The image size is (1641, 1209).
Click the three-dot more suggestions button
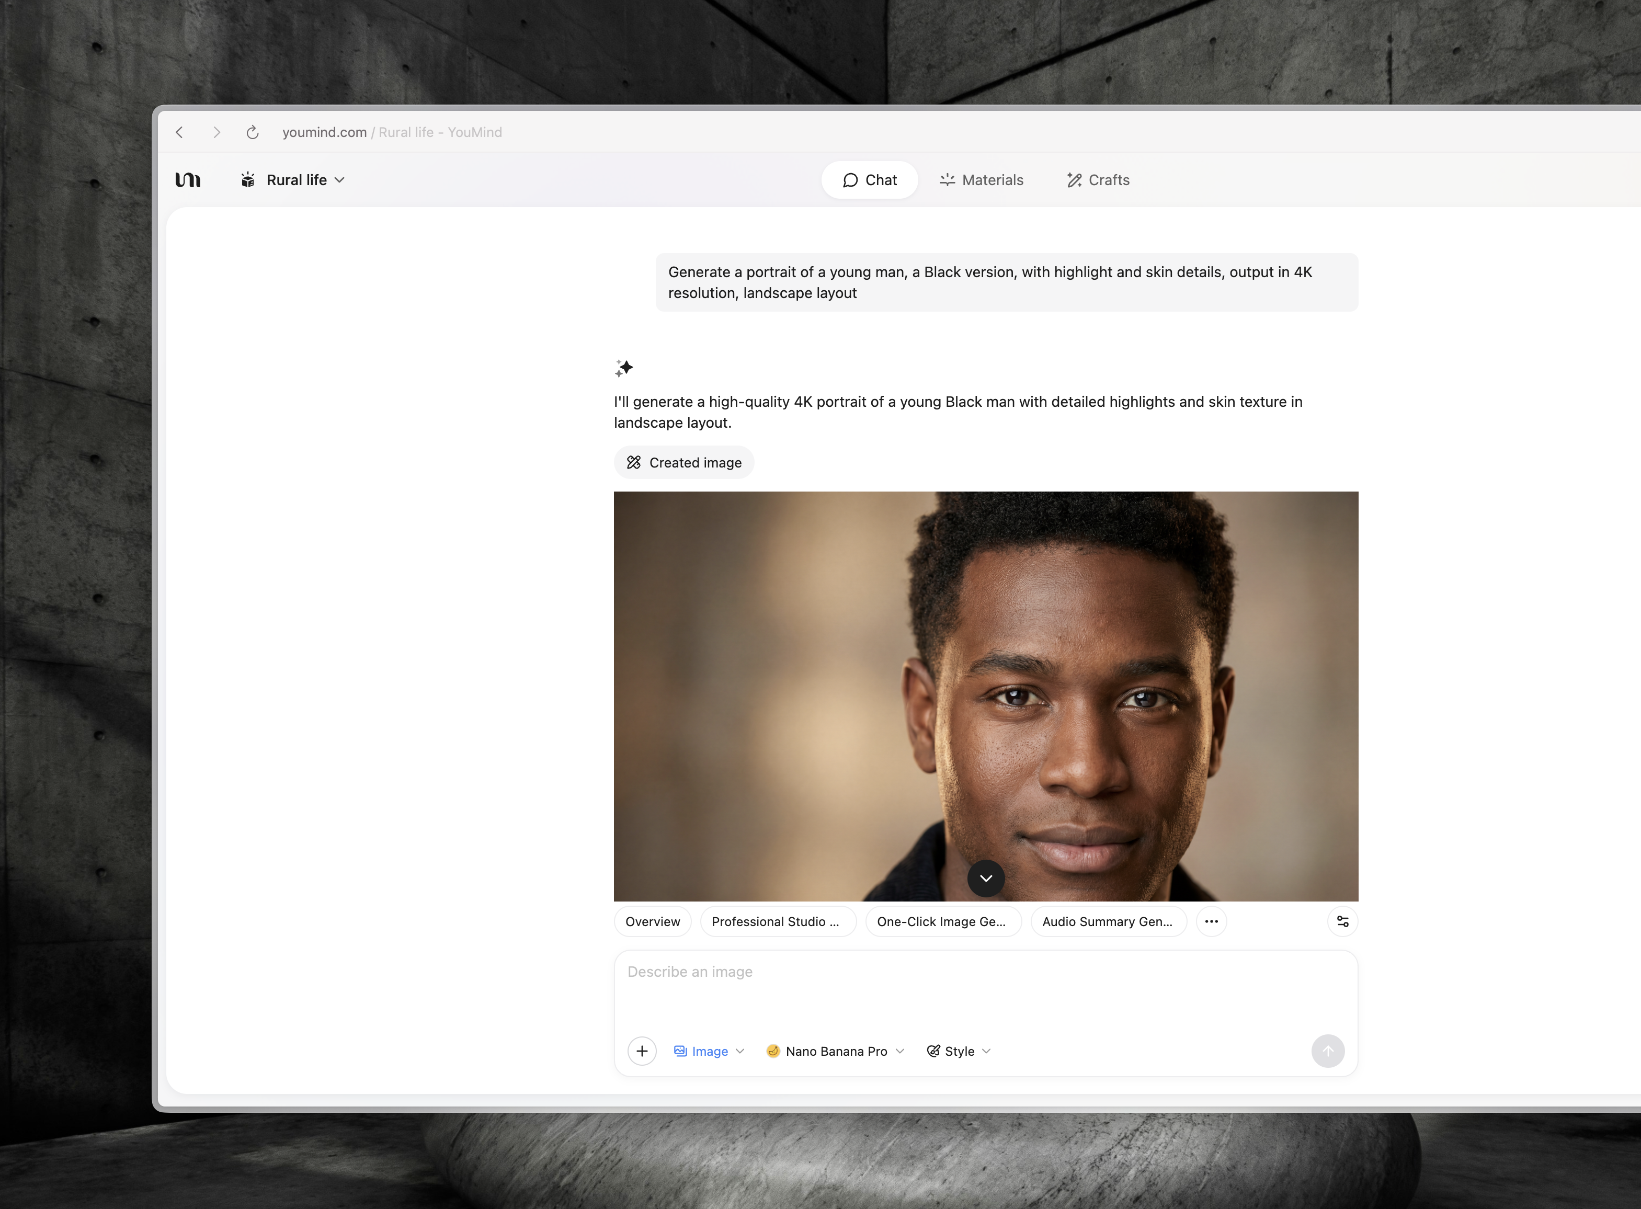[x=1211, y=921]
